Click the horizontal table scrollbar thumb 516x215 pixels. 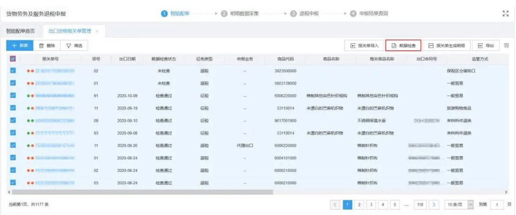pos(143,192)
